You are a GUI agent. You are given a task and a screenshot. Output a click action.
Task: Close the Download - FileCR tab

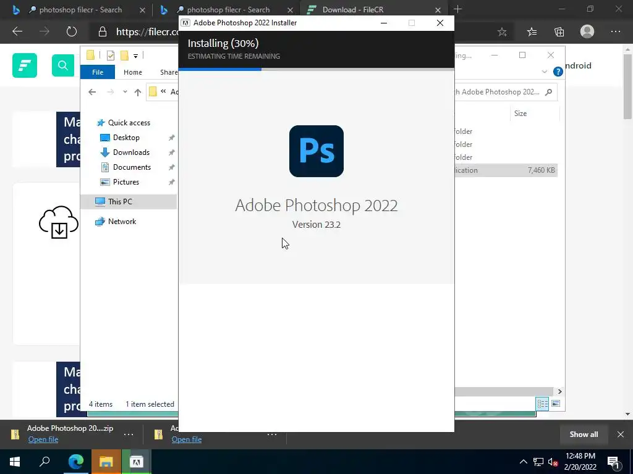pyautogui.click(x=438, y=10)
